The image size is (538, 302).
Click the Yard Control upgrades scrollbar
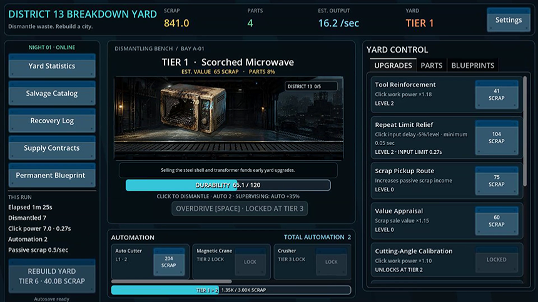pos(525,132)
